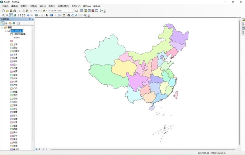Screen dimensions: 245x155
Task: Click the color swatch for 新疆
Action: click(12, 92)
